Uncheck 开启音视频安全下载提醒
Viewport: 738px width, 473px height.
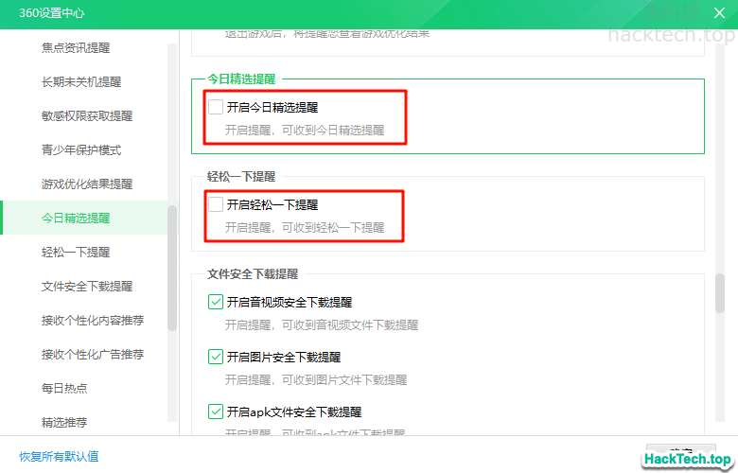[216, 303]
